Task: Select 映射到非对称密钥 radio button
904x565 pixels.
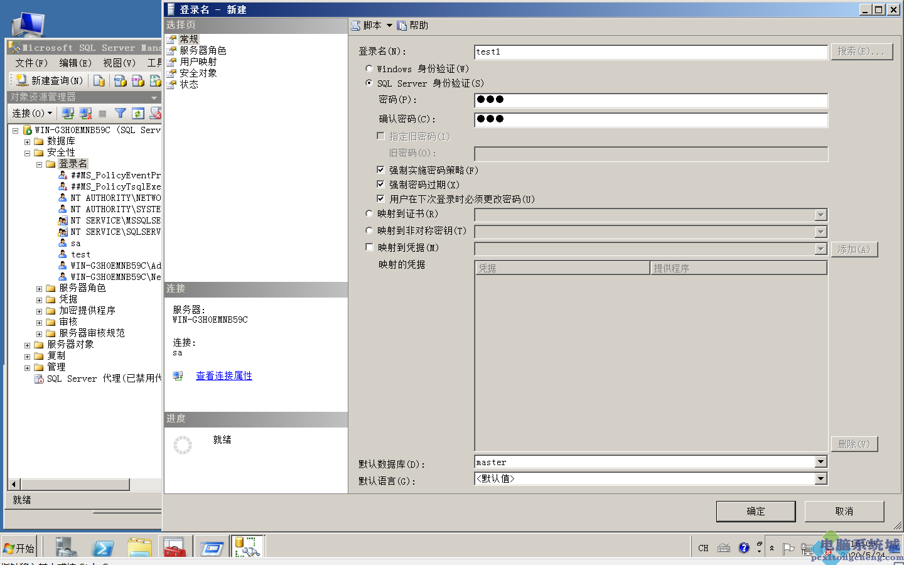Action: 369,230
